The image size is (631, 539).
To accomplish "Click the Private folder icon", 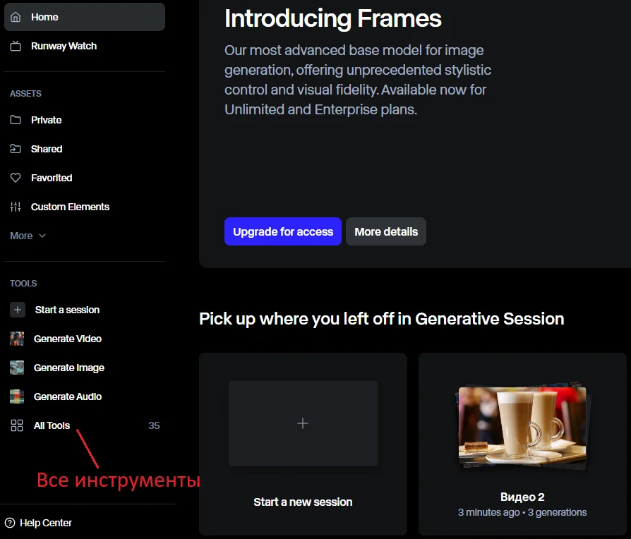I will click(x=16, y=120).
